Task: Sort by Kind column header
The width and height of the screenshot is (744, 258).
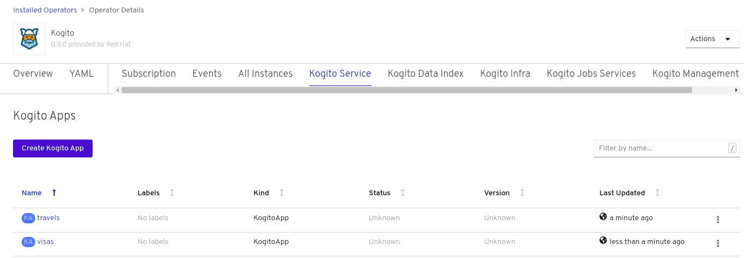Action: (261, 193)
